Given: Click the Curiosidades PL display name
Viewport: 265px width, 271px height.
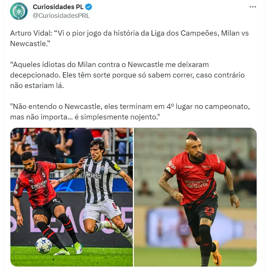Looking at the screenshot, I should (58, 7).
